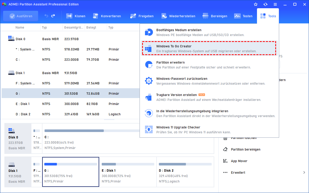
Task: Click the redo arrow icon
Action: (53, 16)
